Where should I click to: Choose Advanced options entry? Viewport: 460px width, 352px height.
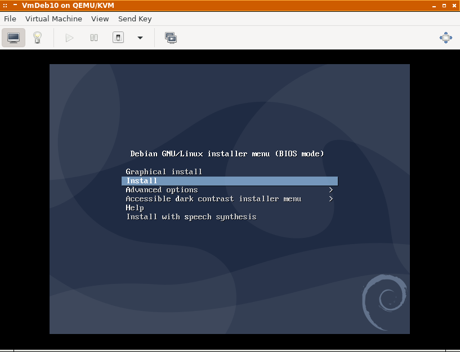(x=230, y=190)
